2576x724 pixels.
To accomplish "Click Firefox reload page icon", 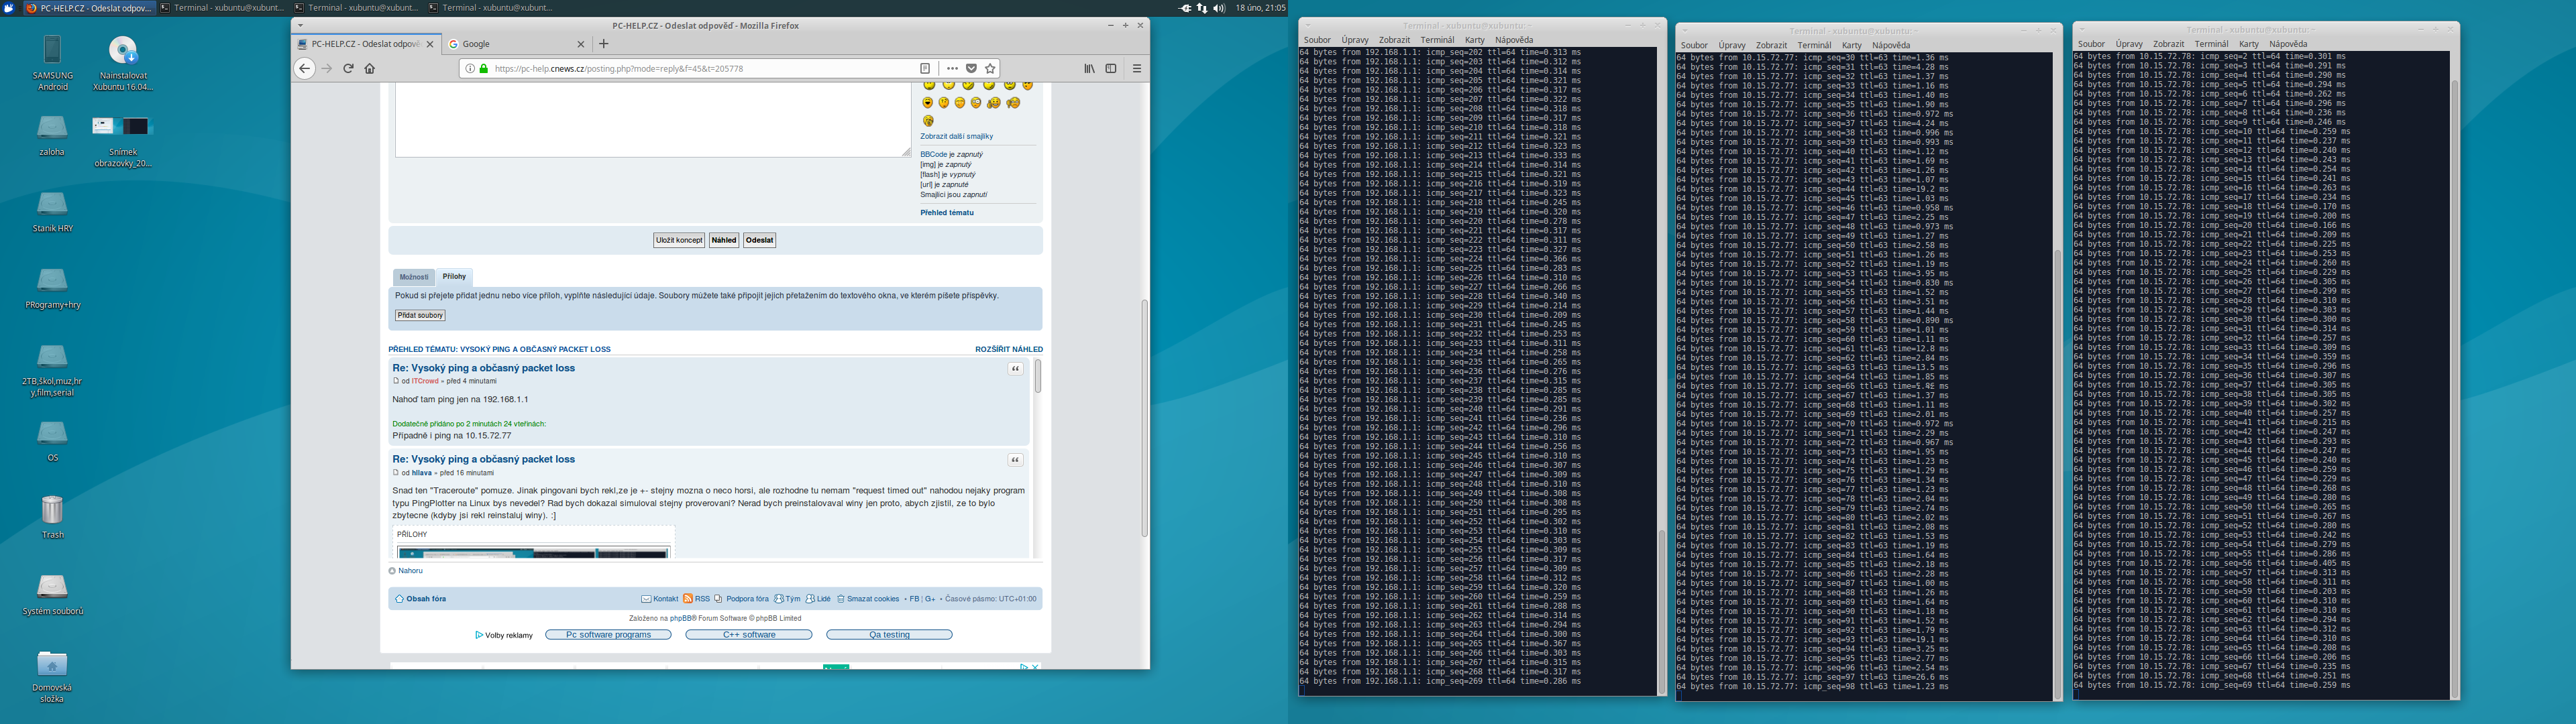I will pyautogui.click(x=348, y=69).
